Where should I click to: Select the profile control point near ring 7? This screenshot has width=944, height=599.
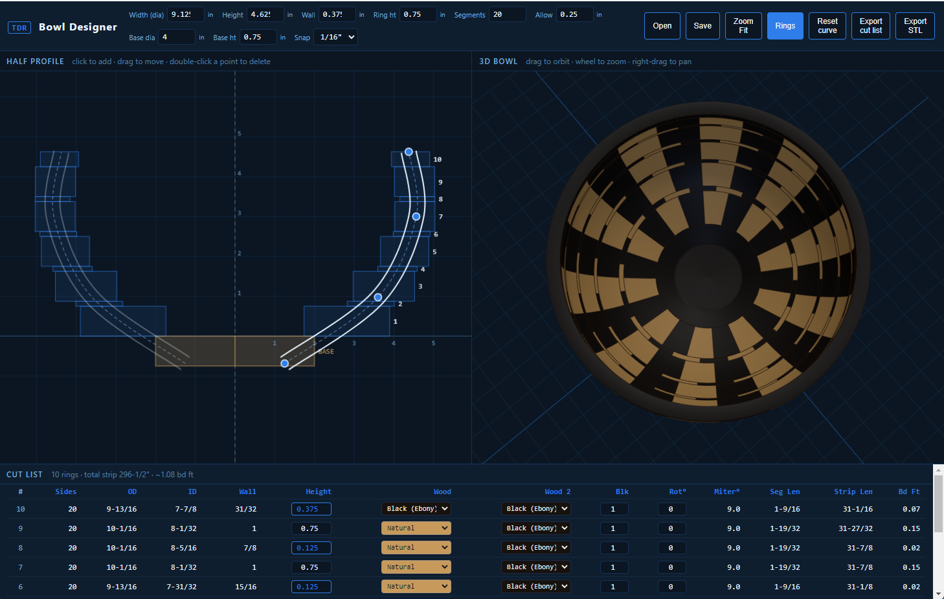coord(416,216)
